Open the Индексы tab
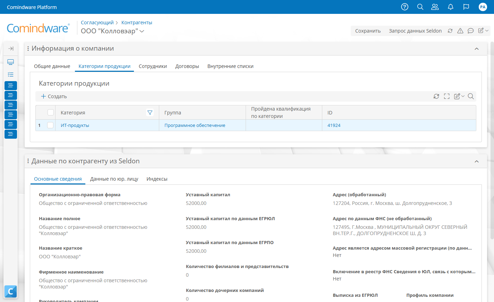Screen dimensions: 494x302 157,179
